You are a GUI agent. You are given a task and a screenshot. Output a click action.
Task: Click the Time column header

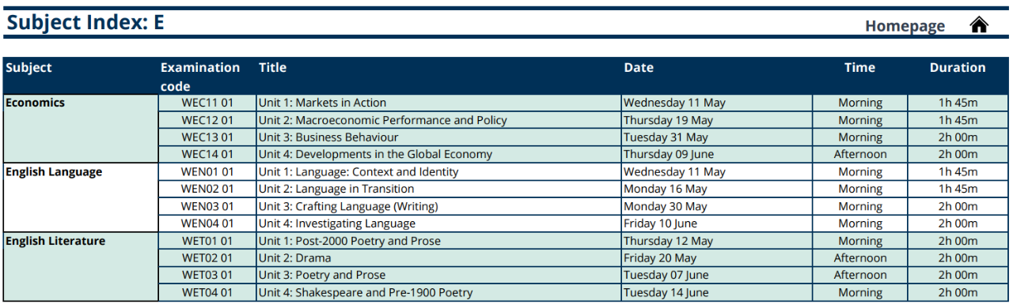click(859, 68)
